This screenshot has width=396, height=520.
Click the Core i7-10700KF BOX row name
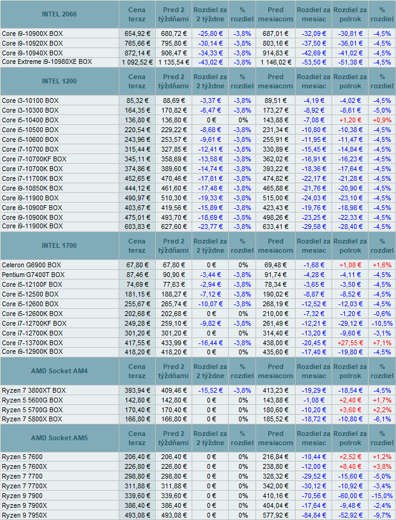pos(34,159)
